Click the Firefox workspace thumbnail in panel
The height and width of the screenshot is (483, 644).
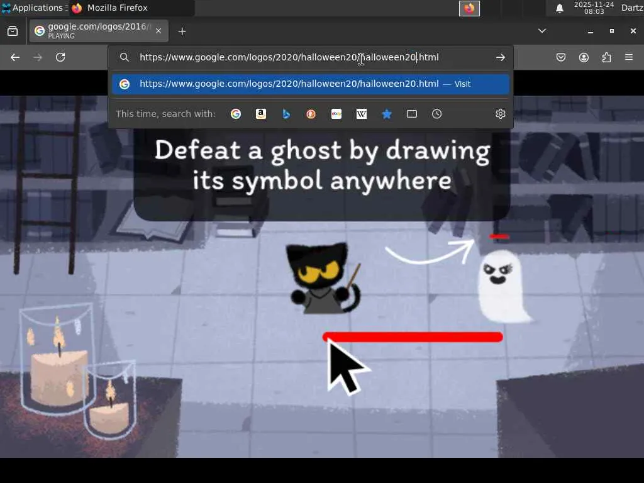pyautogui.click(x=469, y=8)
